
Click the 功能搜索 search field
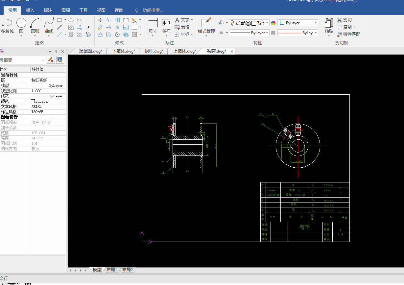152,11
